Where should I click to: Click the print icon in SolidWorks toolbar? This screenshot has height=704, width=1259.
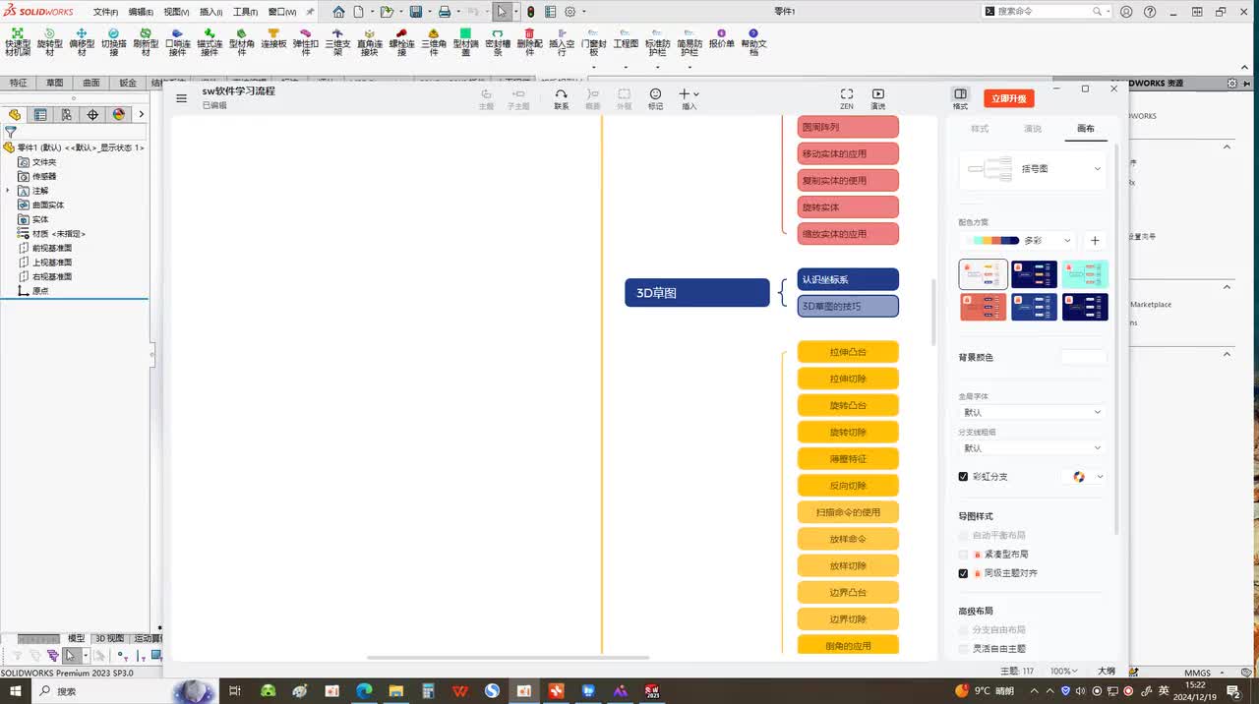point(444,12)
